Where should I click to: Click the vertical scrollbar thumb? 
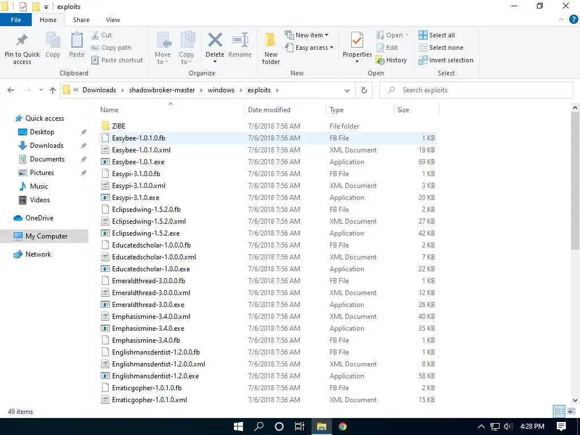click(x=575, y=181)
